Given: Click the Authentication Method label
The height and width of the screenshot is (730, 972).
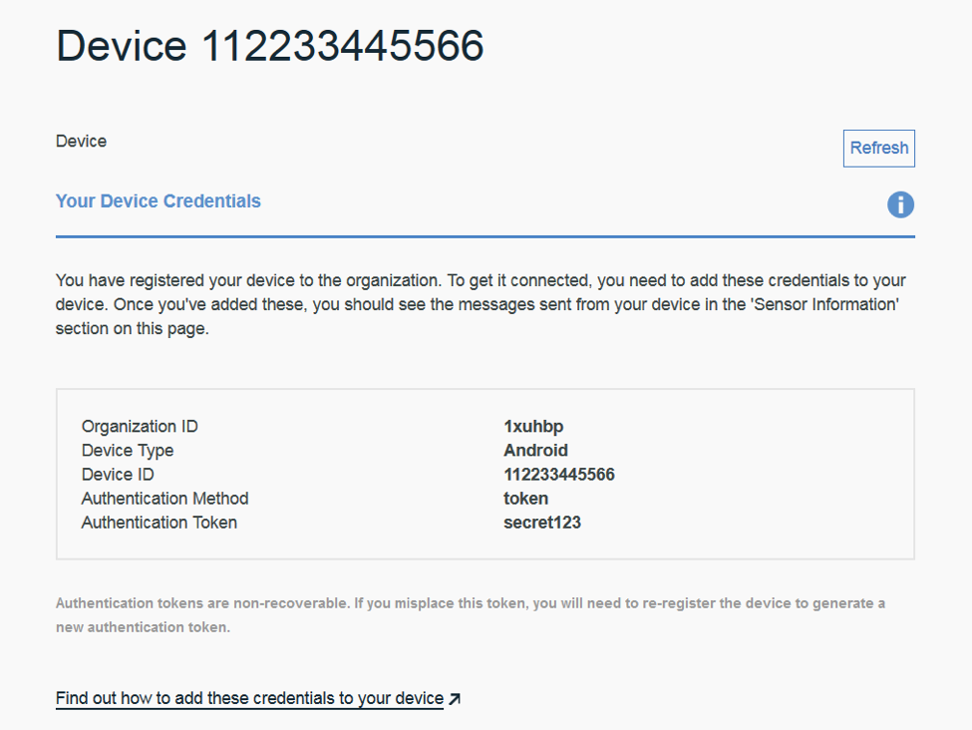Looking at the screenshot, I should click(x=164, y=499).
